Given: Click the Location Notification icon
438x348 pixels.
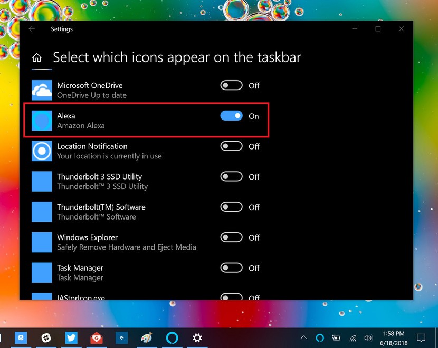Looking at the screenshot, I should [x=41, y=151].
